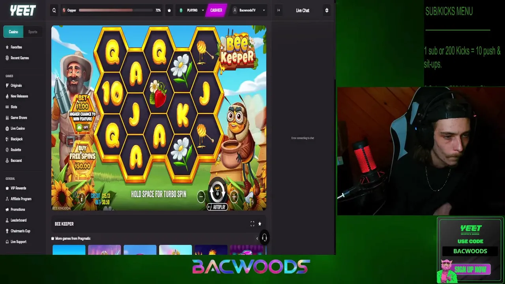Buy free spins for $50.00
Screen dimensions: 505x284
[x=82, y=157]
